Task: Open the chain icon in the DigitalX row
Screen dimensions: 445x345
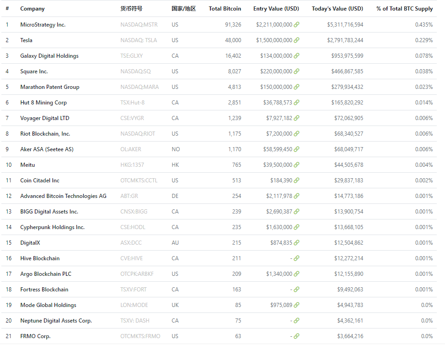Action: [x=296, y=243]
